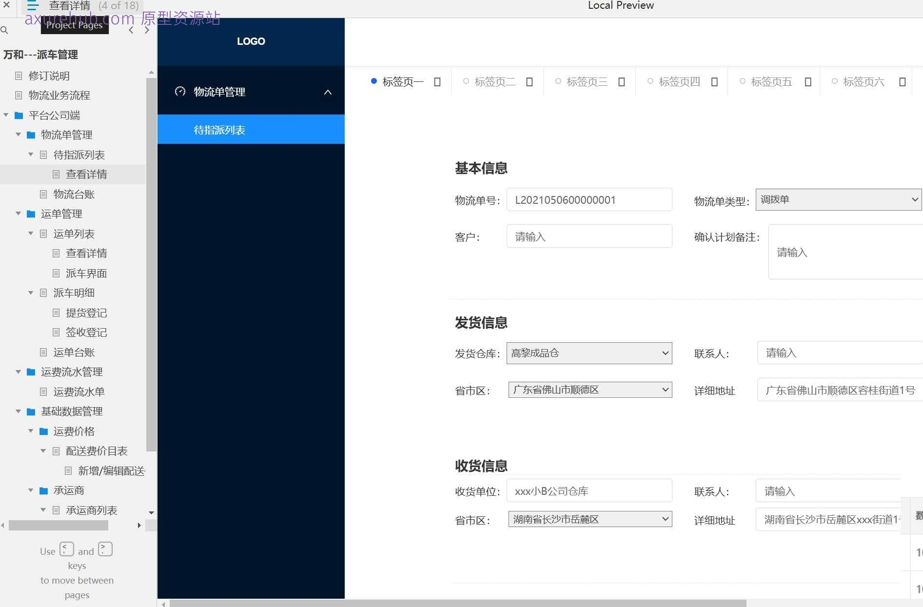
Task: Select 待指派列表 in the navigation menu
Action: click(x=220, y=129)
